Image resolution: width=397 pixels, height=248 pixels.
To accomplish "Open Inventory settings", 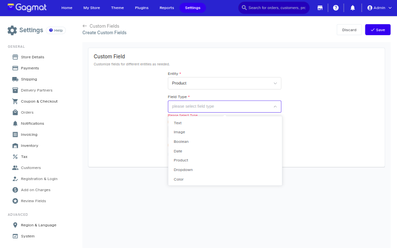I will (29, 146).
